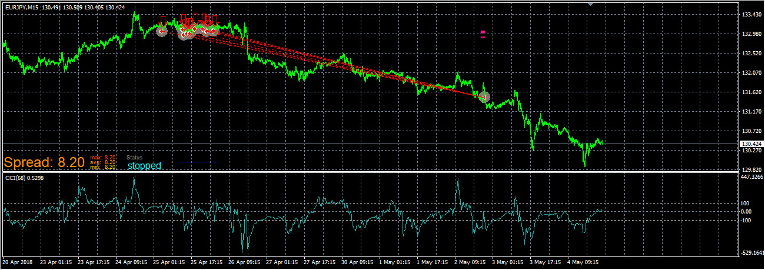Viewport: 765px width, 270px height.
Task: Click the 131.620 price scale label
Action: point(751,92)
